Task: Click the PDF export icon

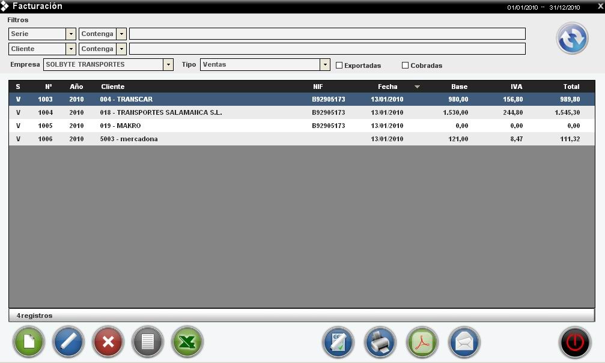Action: 422,342
